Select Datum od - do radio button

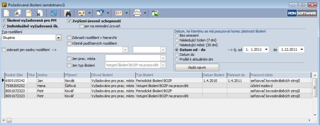pyautogui.click(x=177, y=50)
